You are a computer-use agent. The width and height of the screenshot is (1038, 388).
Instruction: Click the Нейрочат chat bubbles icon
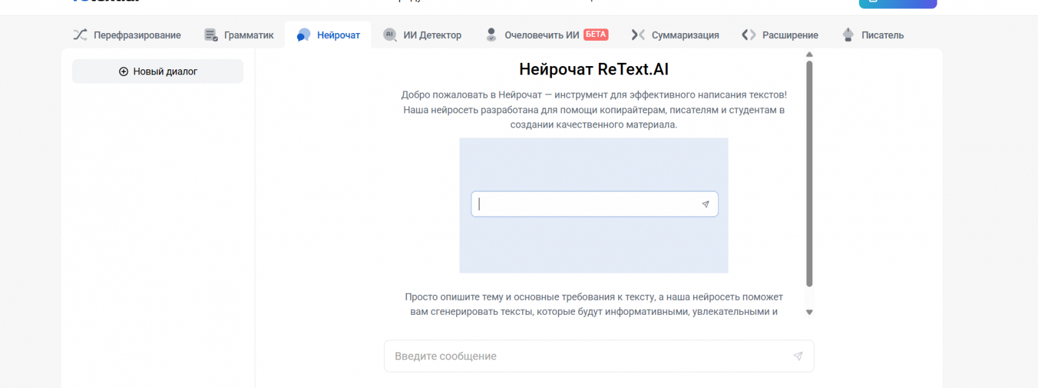[x=303, y=35]
